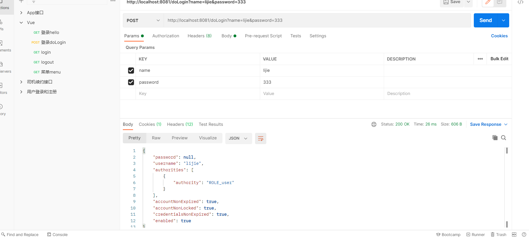
Task: Open Find and Replace
Action: pos(20,235)
